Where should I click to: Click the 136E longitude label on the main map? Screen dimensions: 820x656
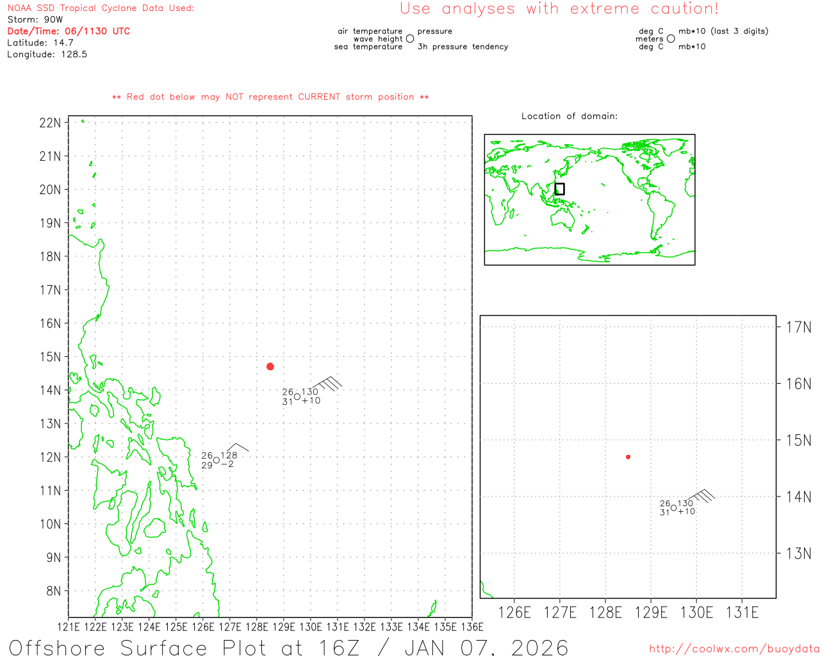471,627
